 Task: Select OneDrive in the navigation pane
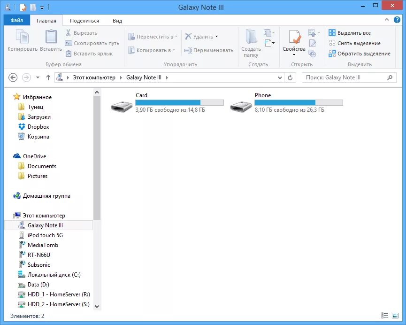(x=34, y=156)
